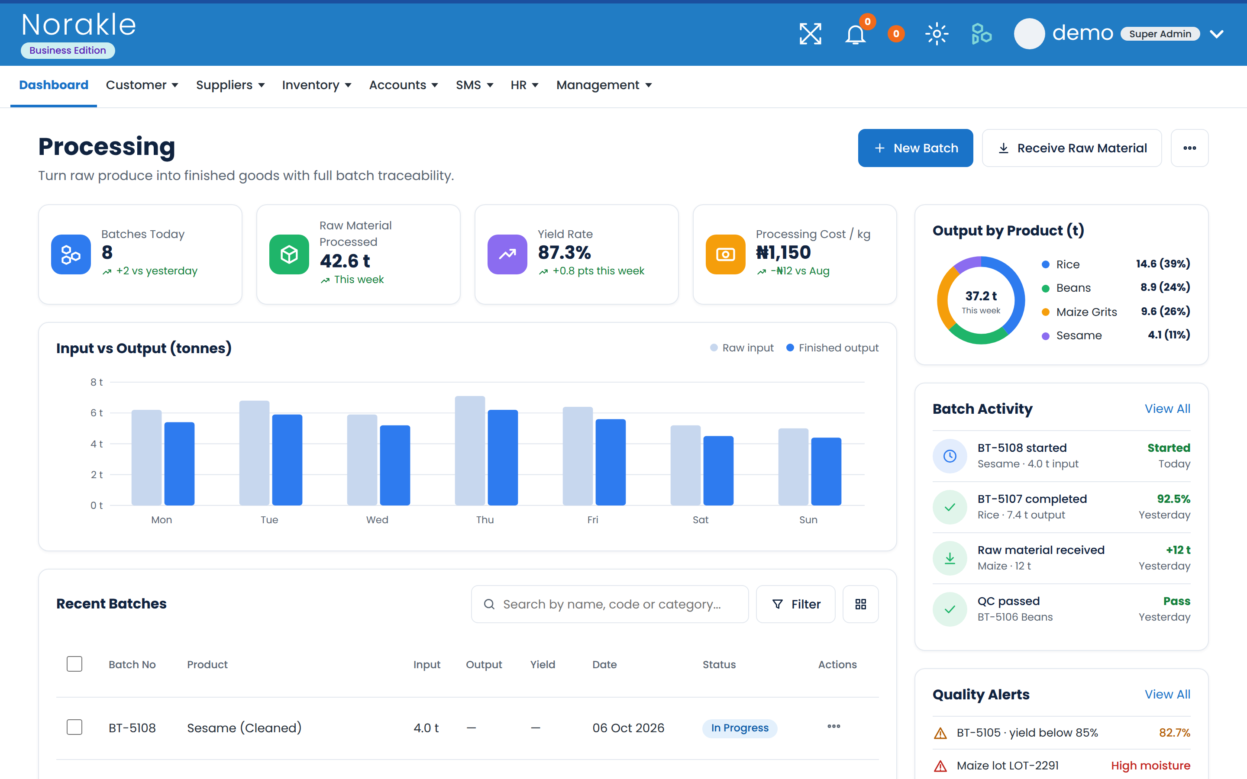Click the Thursday finished output bar
The width and height of the screenshot is (1247, 779).
502,457
